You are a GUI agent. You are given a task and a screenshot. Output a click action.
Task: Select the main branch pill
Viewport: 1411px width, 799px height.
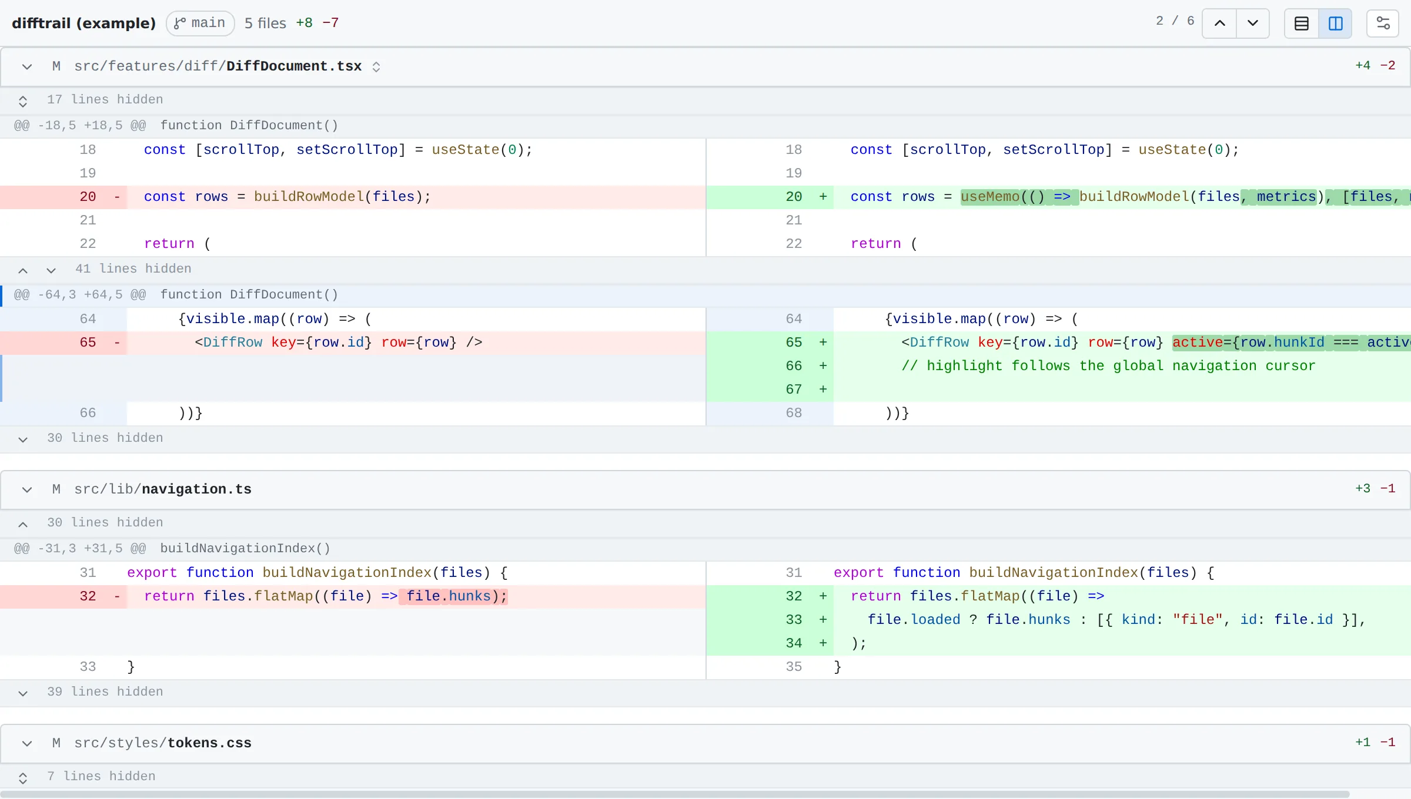click(200, 23)
